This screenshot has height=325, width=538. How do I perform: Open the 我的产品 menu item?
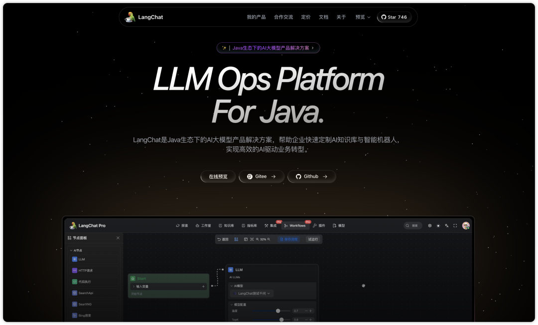click(x=256, y=17)
